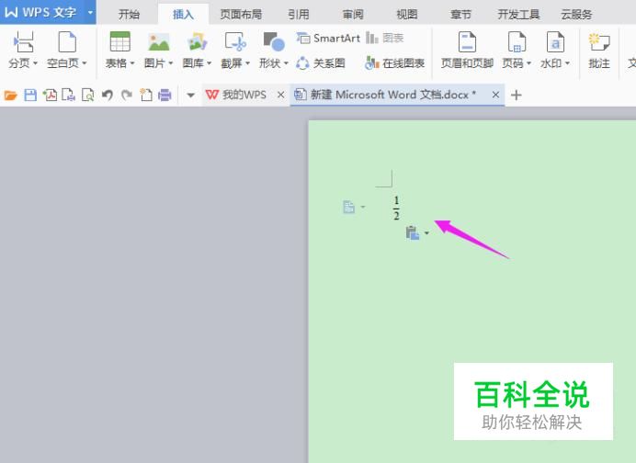The height and width of the screenshot is (463, 636).
Task: Click the 水印 watermark icon
Action: pyautogui.click(x=555, y=42)
